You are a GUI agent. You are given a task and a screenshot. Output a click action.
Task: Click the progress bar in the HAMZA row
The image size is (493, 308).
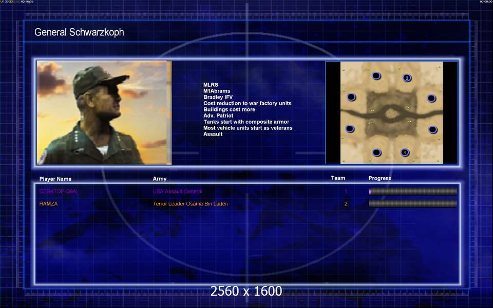(x=412, y=204)
